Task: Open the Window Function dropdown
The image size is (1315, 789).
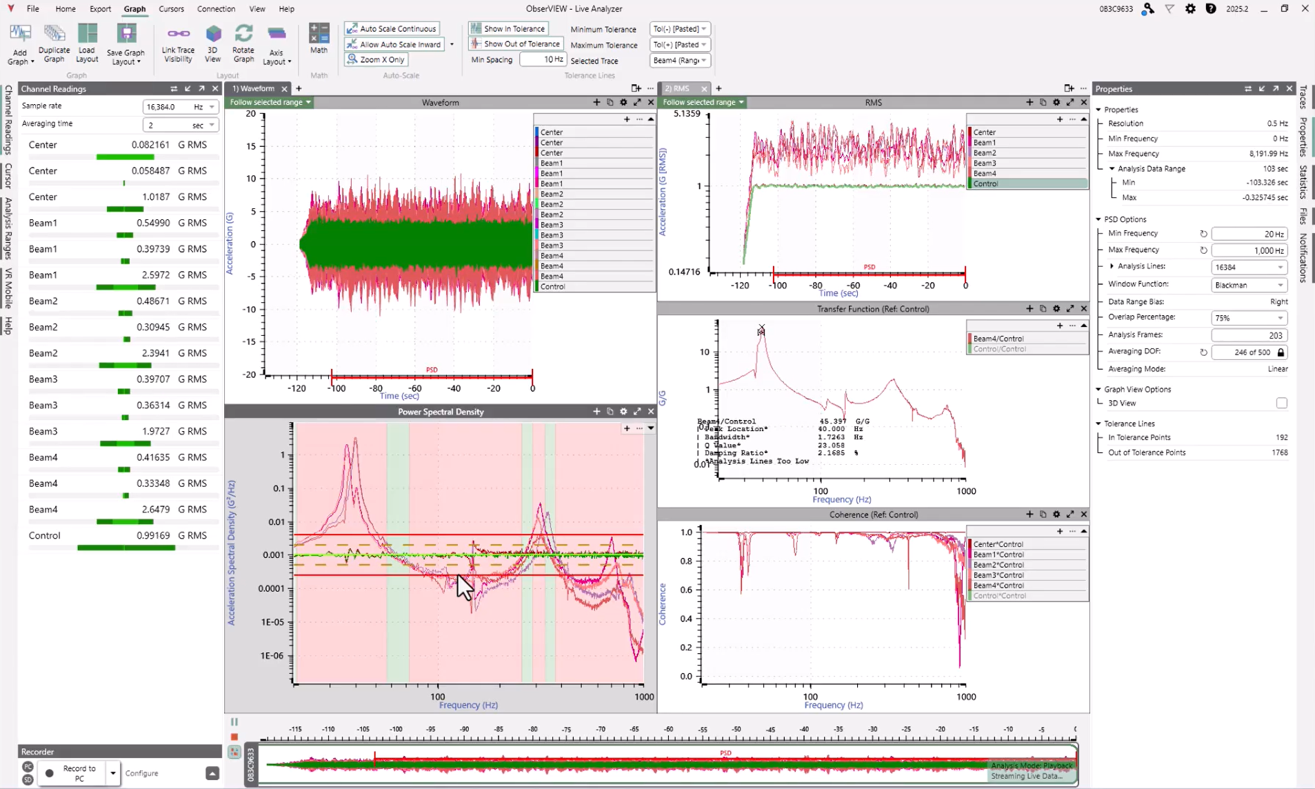Action: pos(1249,285)
